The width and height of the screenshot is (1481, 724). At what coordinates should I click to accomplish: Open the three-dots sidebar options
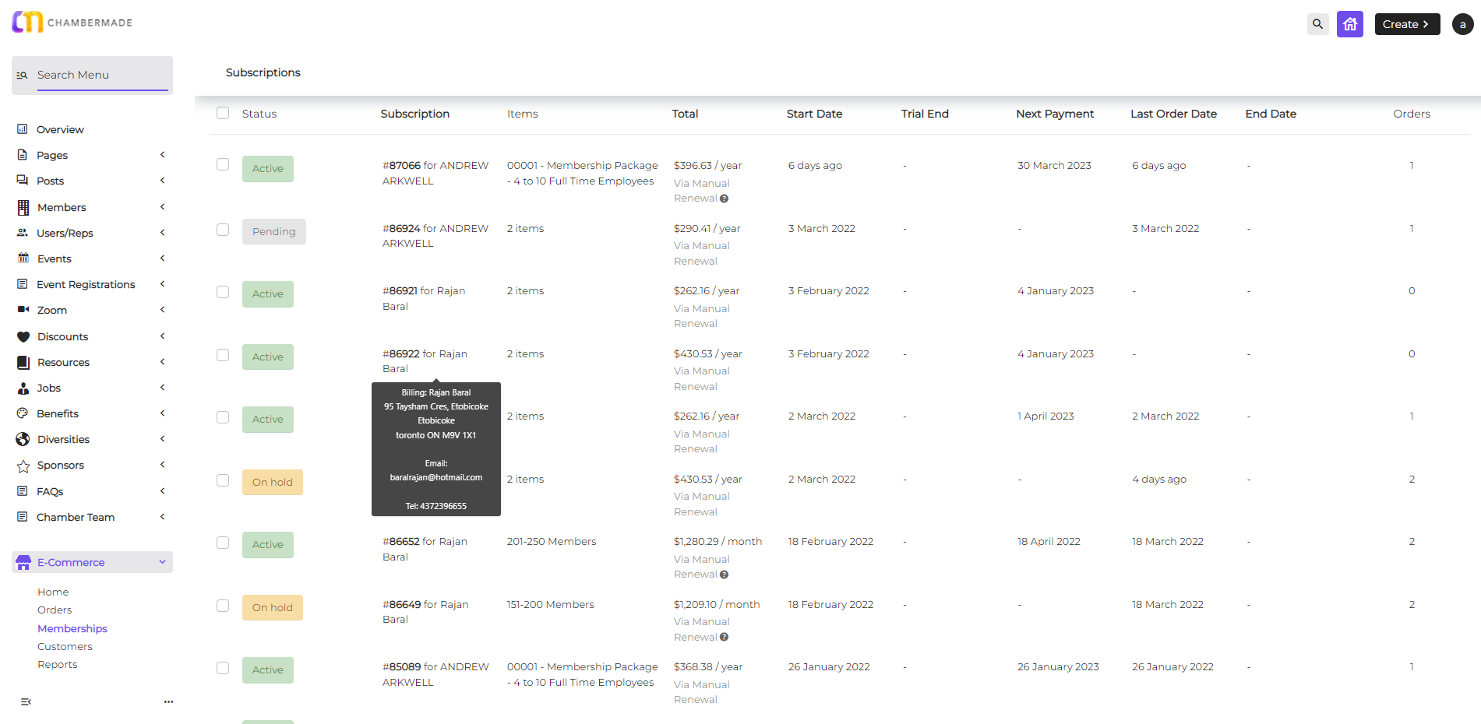pos(168,701)
